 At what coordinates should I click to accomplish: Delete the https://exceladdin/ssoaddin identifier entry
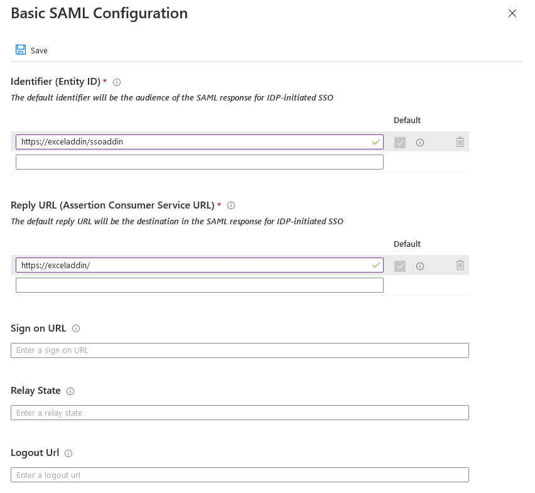pos(460,142)
